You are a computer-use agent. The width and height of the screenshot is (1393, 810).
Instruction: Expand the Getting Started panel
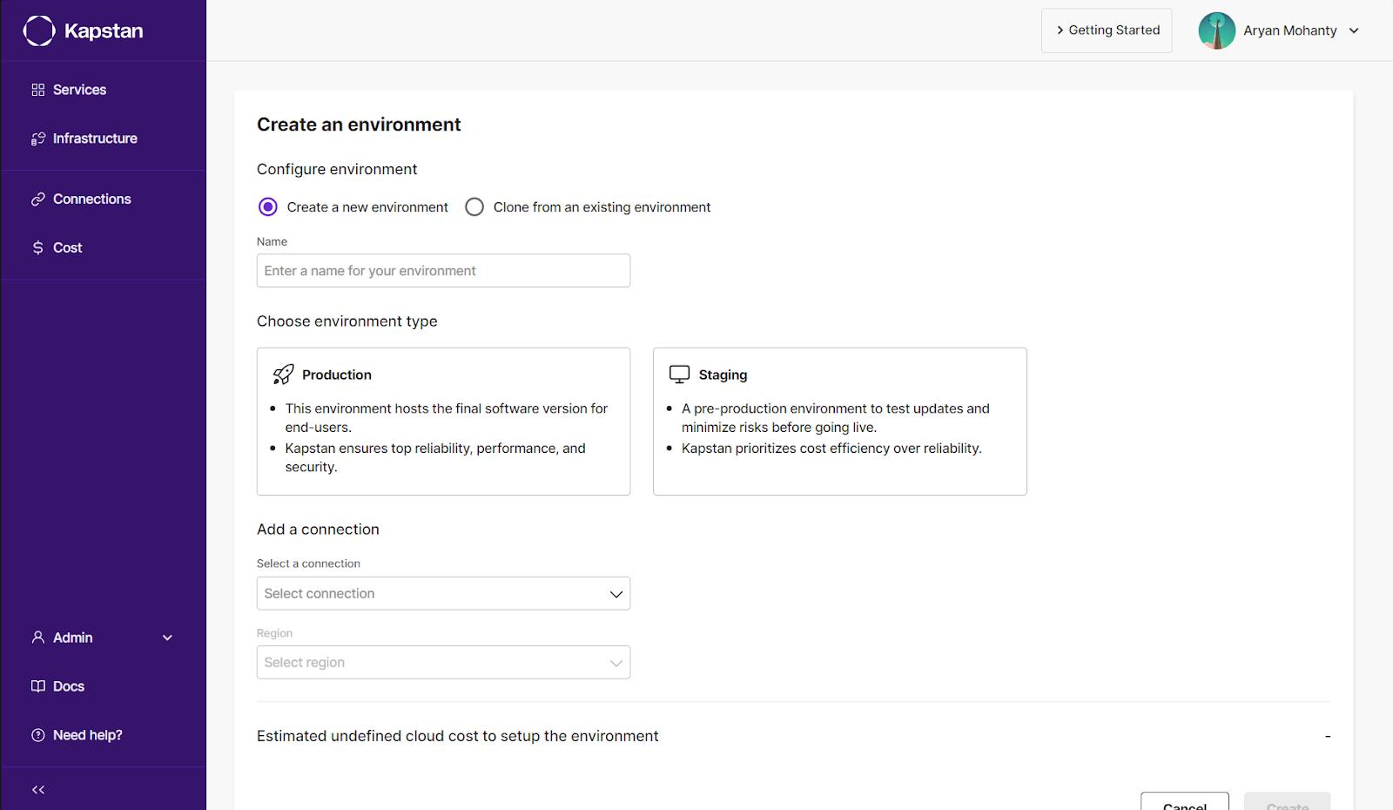tap(1107, 30)
